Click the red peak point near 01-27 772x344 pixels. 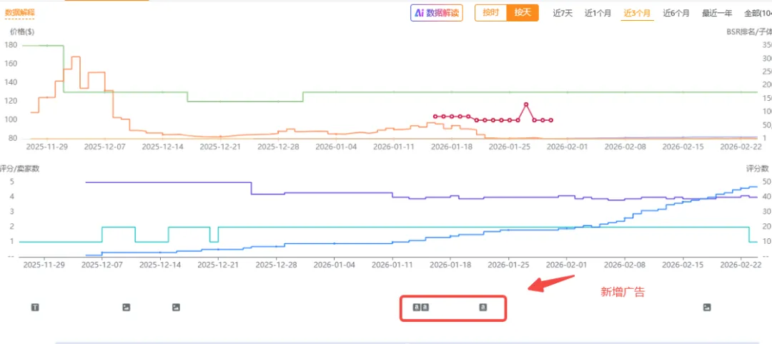pos(526,104)
